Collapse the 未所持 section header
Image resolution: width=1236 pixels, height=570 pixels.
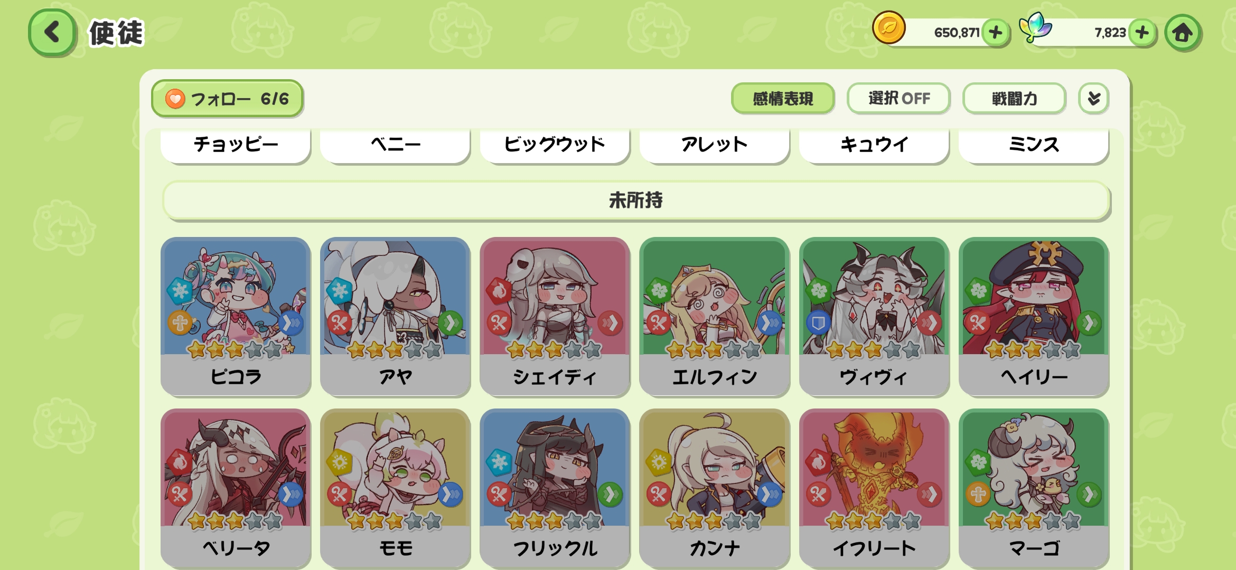(636, 201)
